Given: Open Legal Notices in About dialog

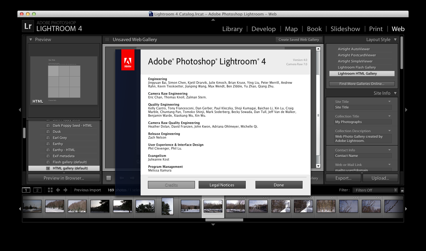Looking at the screenshot, I should (222, 185).
